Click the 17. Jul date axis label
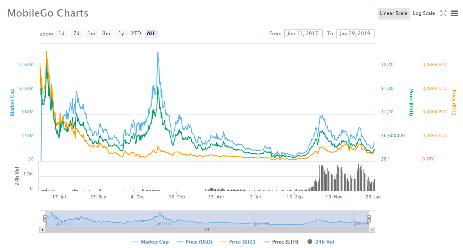The height and width of the screenshot is (248, 463). coord(59,197)
